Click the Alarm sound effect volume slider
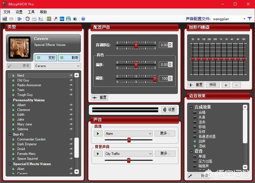 [129, 140]
